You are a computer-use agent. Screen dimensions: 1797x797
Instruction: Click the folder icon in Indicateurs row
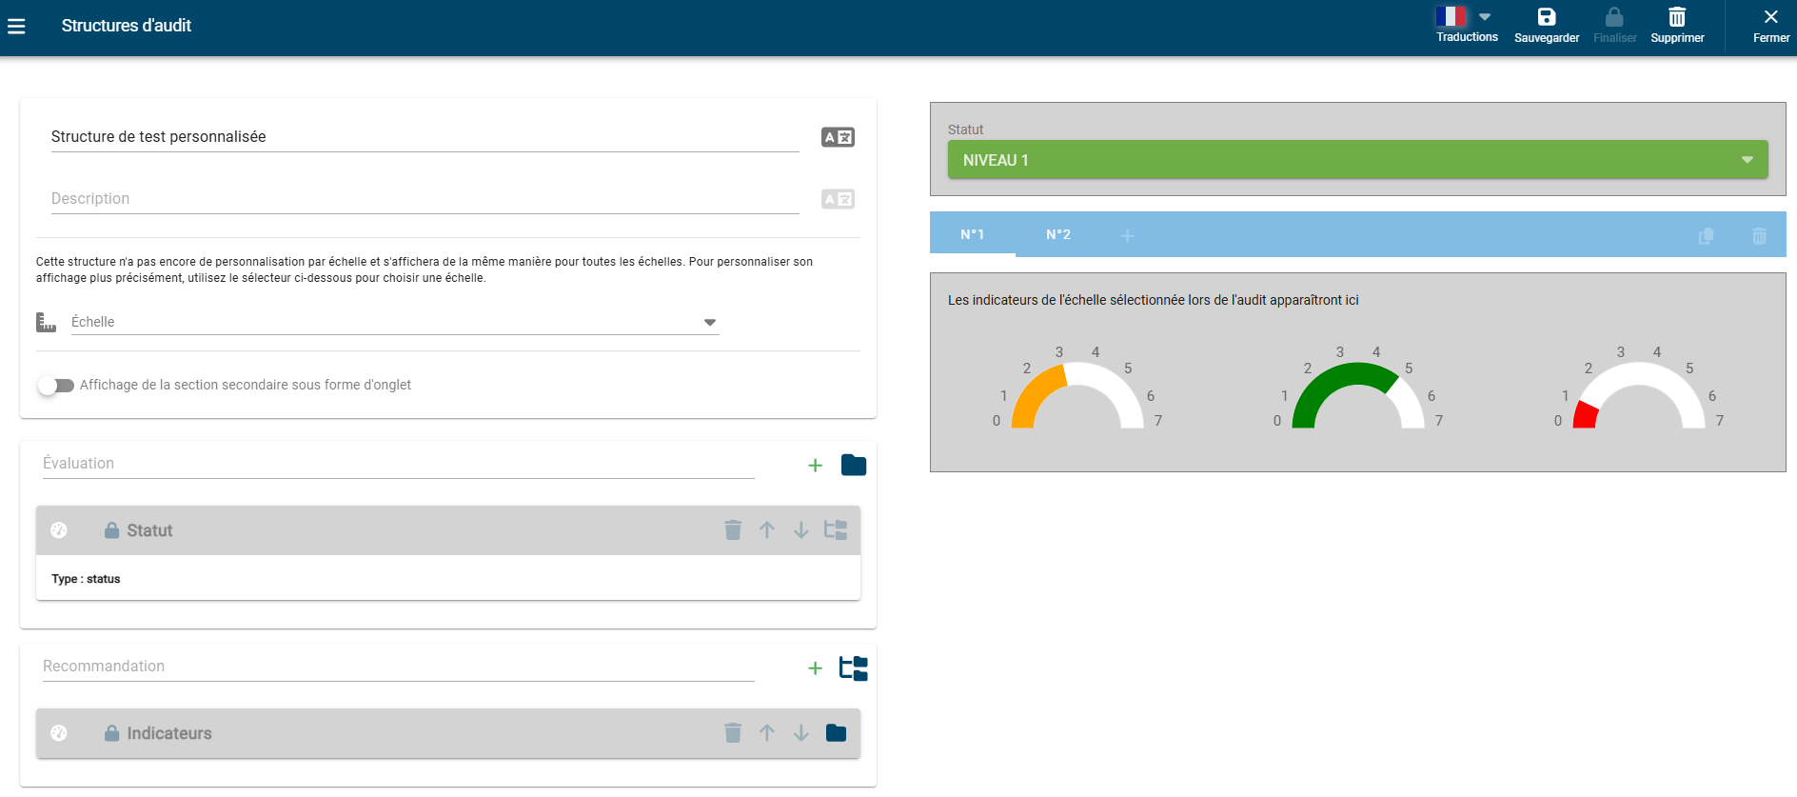[836, 733]
